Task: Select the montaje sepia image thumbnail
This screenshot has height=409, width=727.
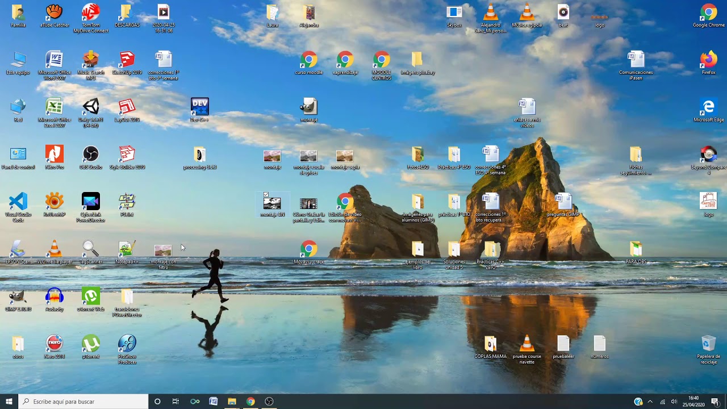Action: pyautogui.click(x=345, y=157)
